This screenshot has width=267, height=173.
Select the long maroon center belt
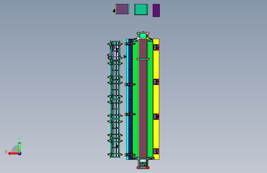(143, 99)
